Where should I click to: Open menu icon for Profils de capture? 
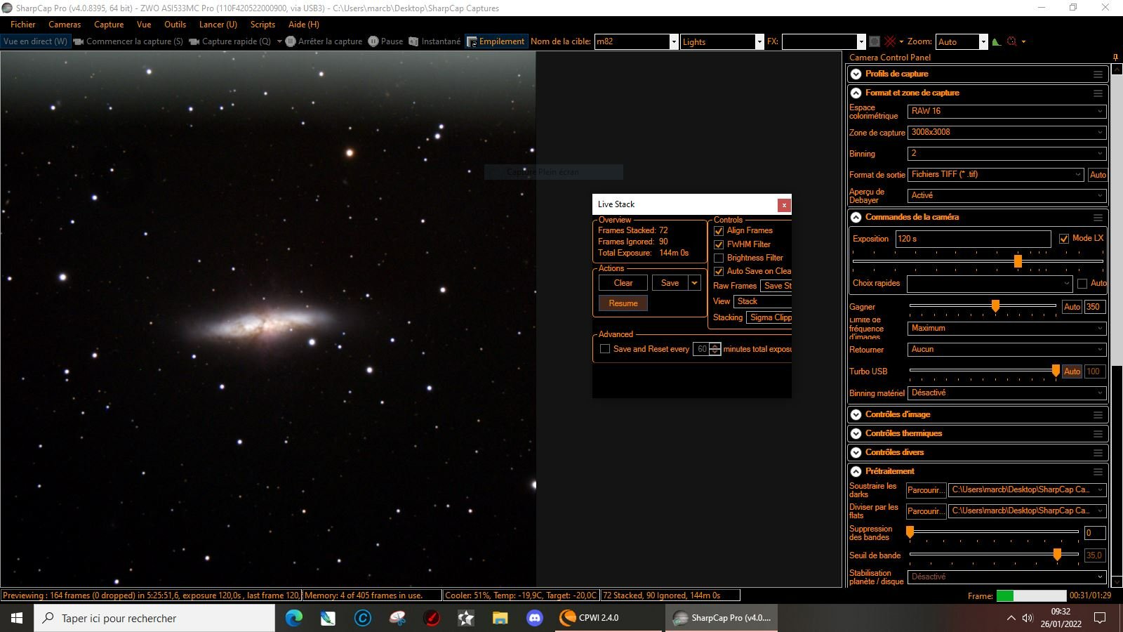point(1098,74)
